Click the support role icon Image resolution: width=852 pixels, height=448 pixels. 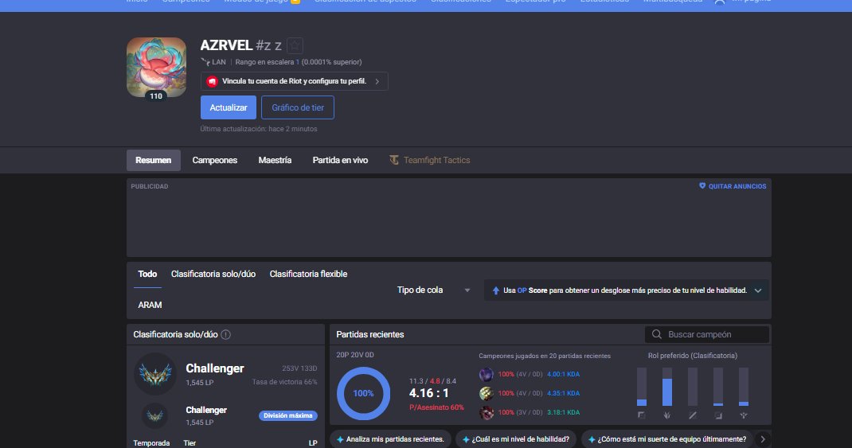pos(744,415)
